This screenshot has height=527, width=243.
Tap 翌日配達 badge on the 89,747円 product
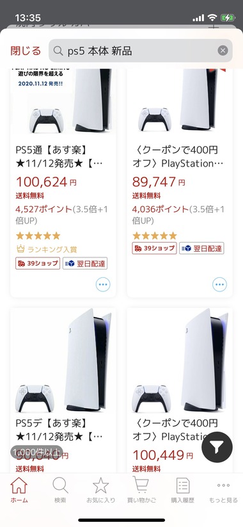tap(201, 248)
